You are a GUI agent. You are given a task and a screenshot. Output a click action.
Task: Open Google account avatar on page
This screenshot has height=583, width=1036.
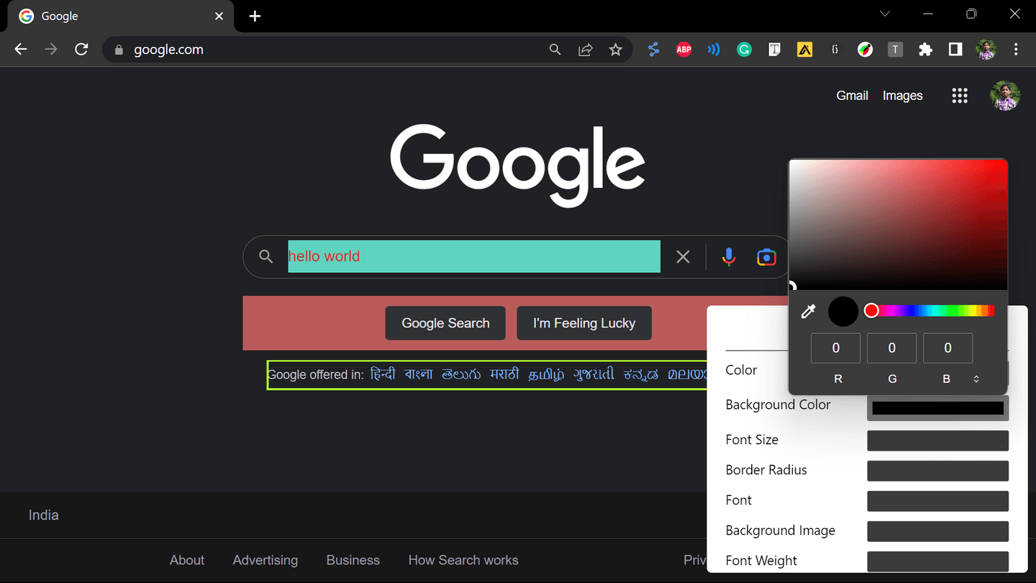1005,96
